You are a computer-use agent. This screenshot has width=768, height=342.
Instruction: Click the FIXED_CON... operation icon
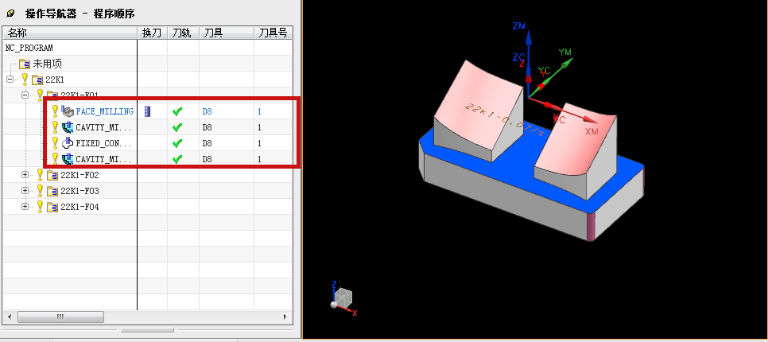click(x=68, y=143)
